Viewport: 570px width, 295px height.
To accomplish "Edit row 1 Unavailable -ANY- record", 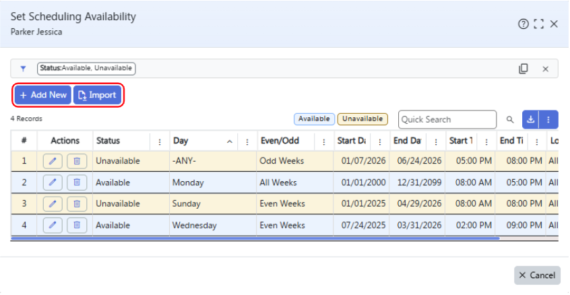I will [53, 161].
